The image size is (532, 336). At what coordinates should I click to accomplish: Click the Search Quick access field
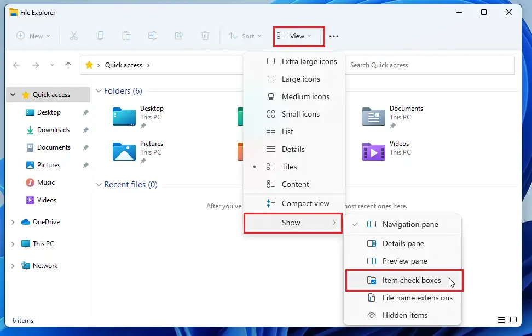click(x=430, y=65)
